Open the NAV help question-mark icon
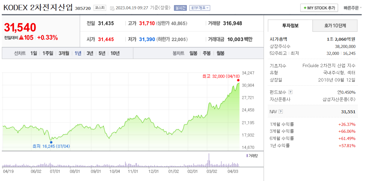Viewport: 365px width, 181px height. (x=281, y=111)
